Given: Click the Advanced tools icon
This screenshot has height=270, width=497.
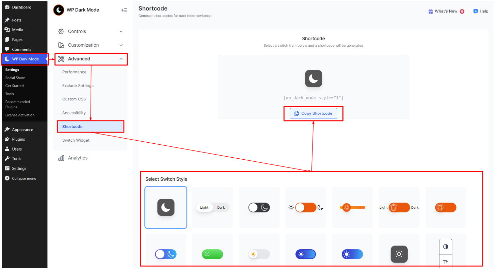Looking at the screenshot, I should (x=61, y=59).
